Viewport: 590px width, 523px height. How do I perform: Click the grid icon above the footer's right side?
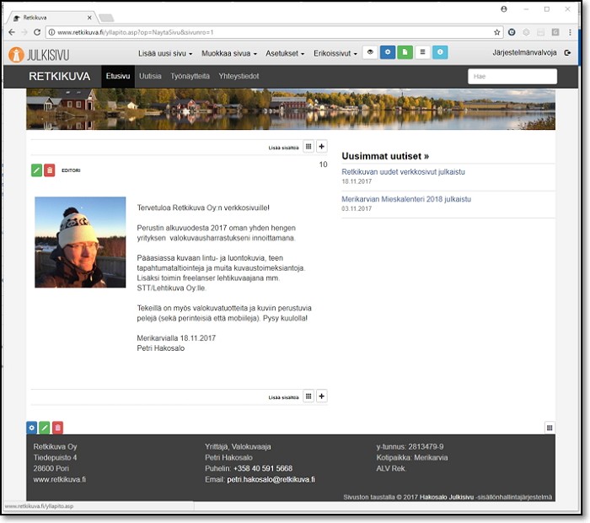[550, 428]
